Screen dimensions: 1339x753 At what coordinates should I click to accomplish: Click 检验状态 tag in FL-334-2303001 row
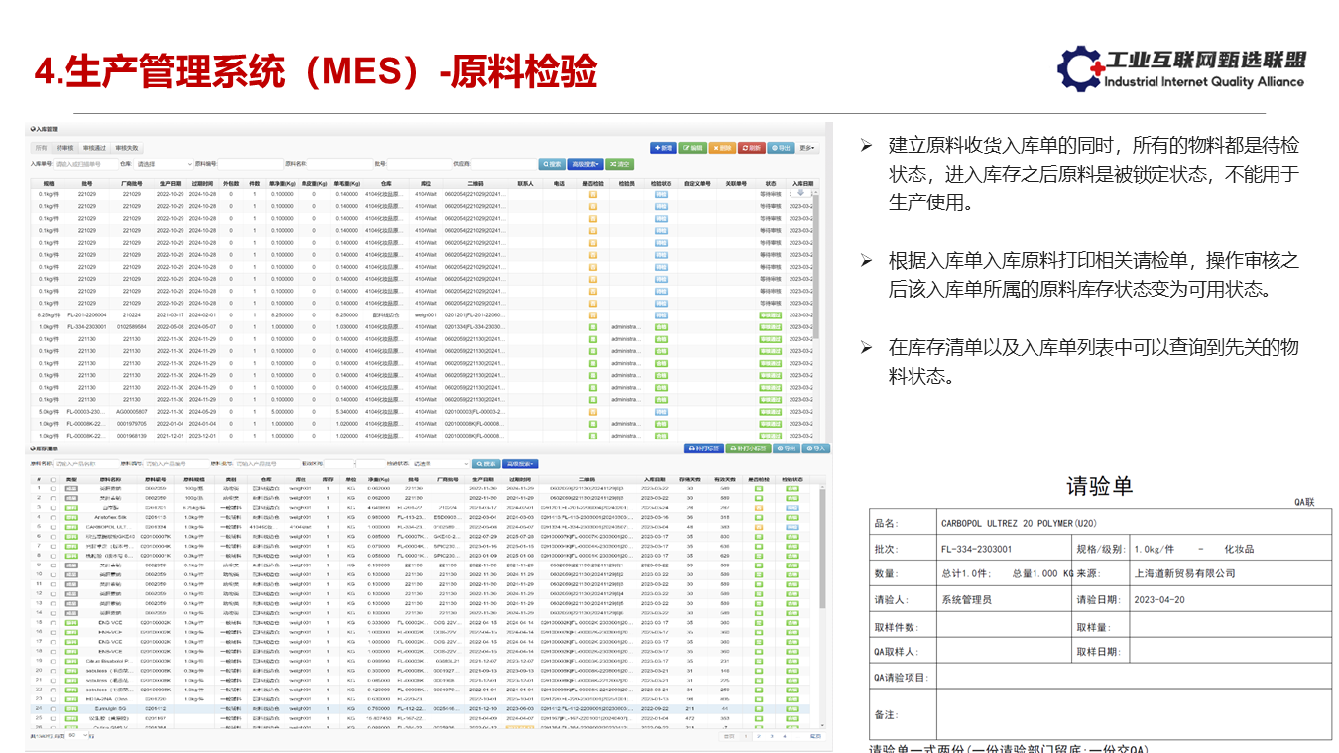(x=661, y=326)
